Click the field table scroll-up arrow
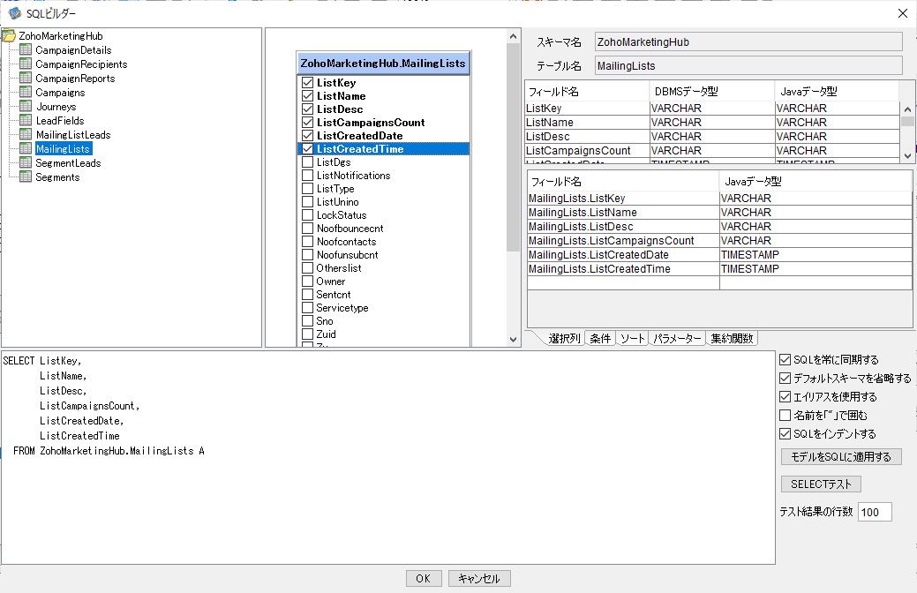The width and height of the screenshot is (917, 593). pos(907,109)
